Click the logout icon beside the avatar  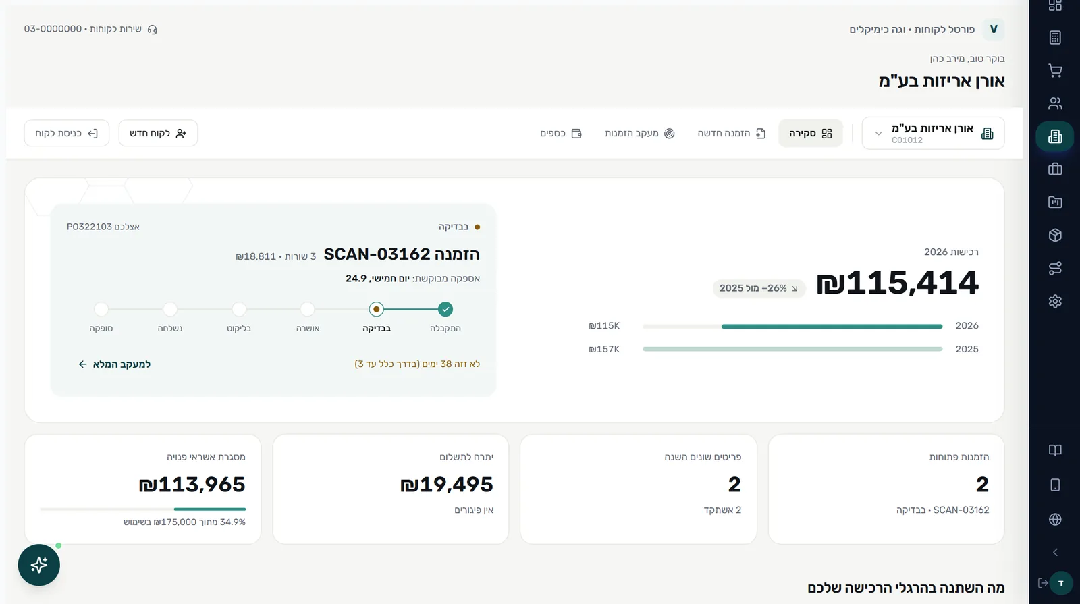[x=1043, y=583]
